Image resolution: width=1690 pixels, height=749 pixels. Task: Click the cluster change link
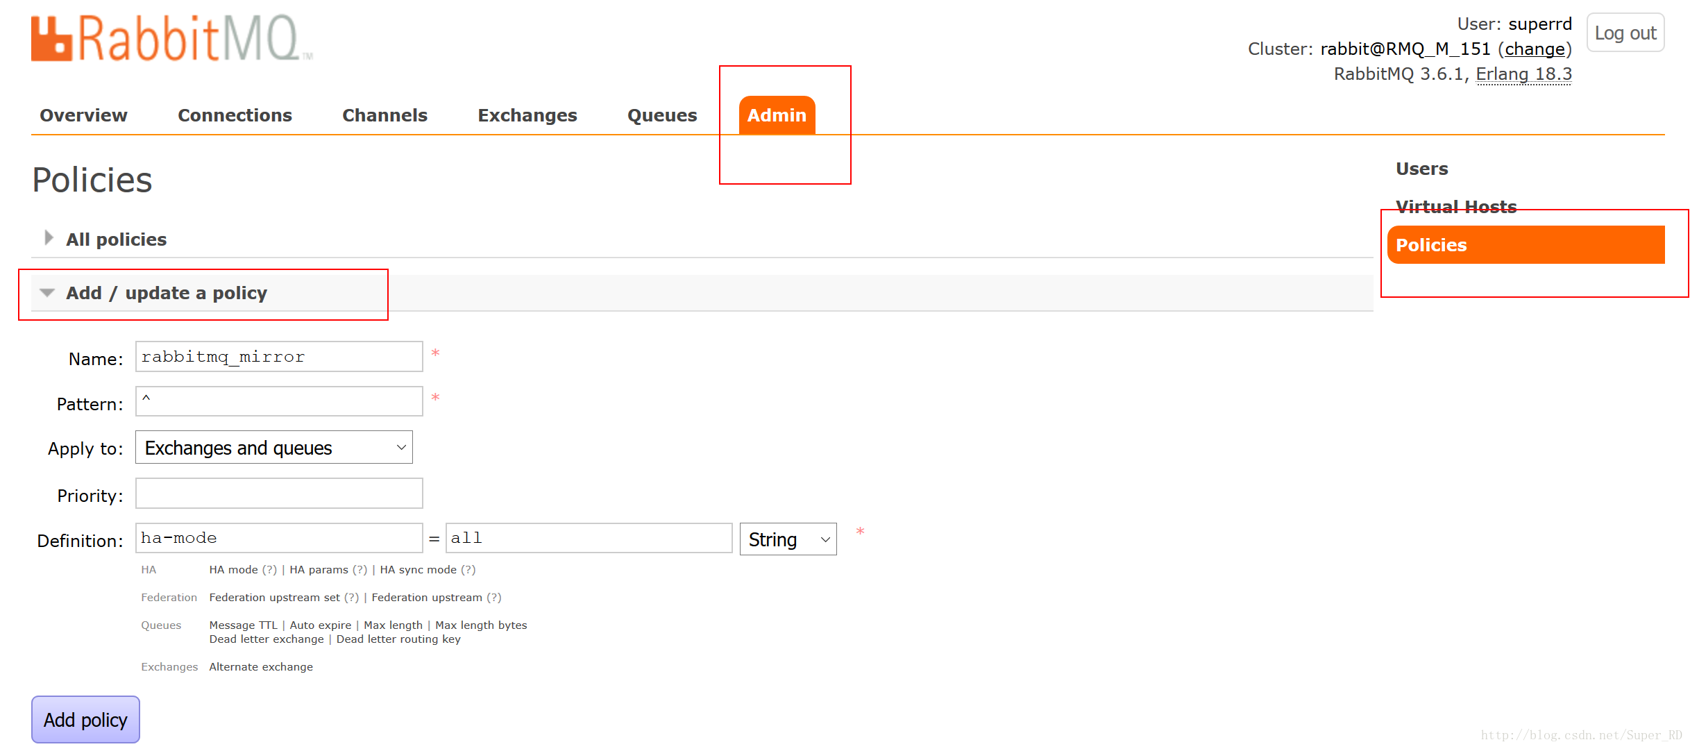coord(1535,49)
